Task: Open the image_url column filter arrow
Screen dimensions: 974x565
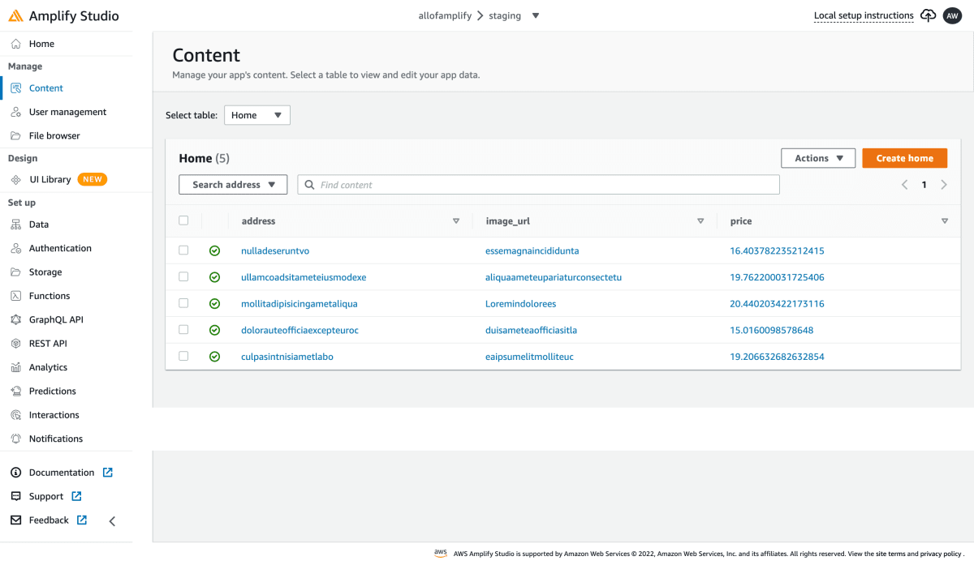Action: click(x=700, y=221)
